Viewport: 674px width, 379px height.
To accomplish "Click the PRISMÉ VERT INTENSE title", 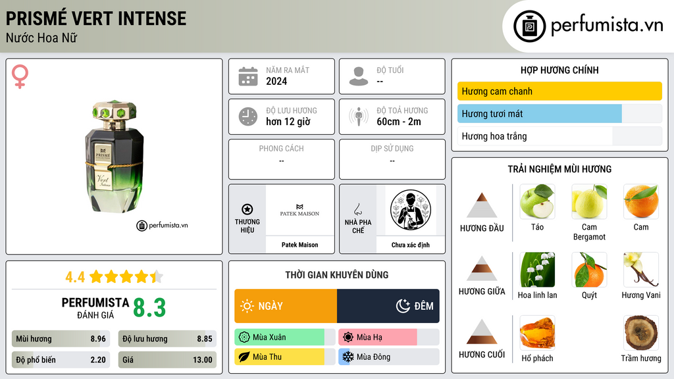I will (96, 18).
